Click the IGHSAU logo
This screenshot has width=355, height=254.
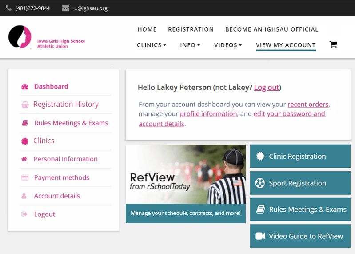coord(20,37)
